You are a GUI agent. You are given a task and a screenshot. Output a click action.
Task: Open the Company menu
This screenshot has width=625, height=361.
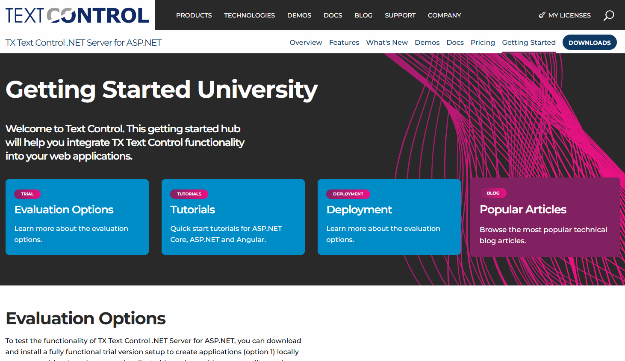(x=445, y=15)
